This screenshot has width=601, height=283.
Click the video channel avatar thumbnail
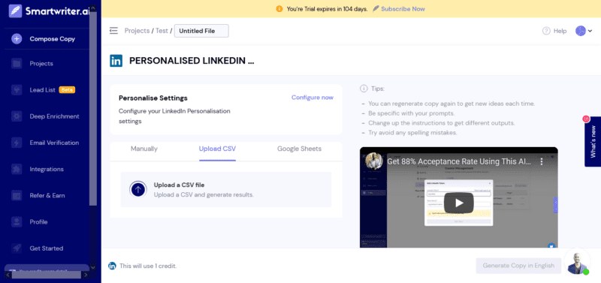click(373, 161)
